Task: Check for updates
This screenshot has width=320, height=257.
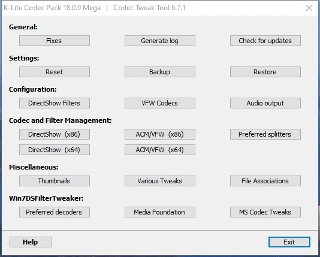Action: click(265, 41)
